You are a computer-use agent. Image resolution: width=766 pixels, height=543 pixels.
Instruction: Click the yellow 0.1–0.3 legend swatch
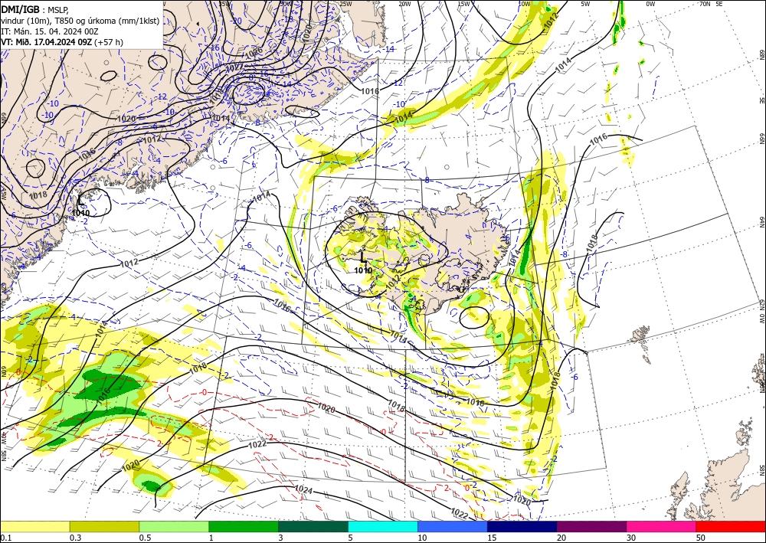pyautogui.click(x=34, y=526)
